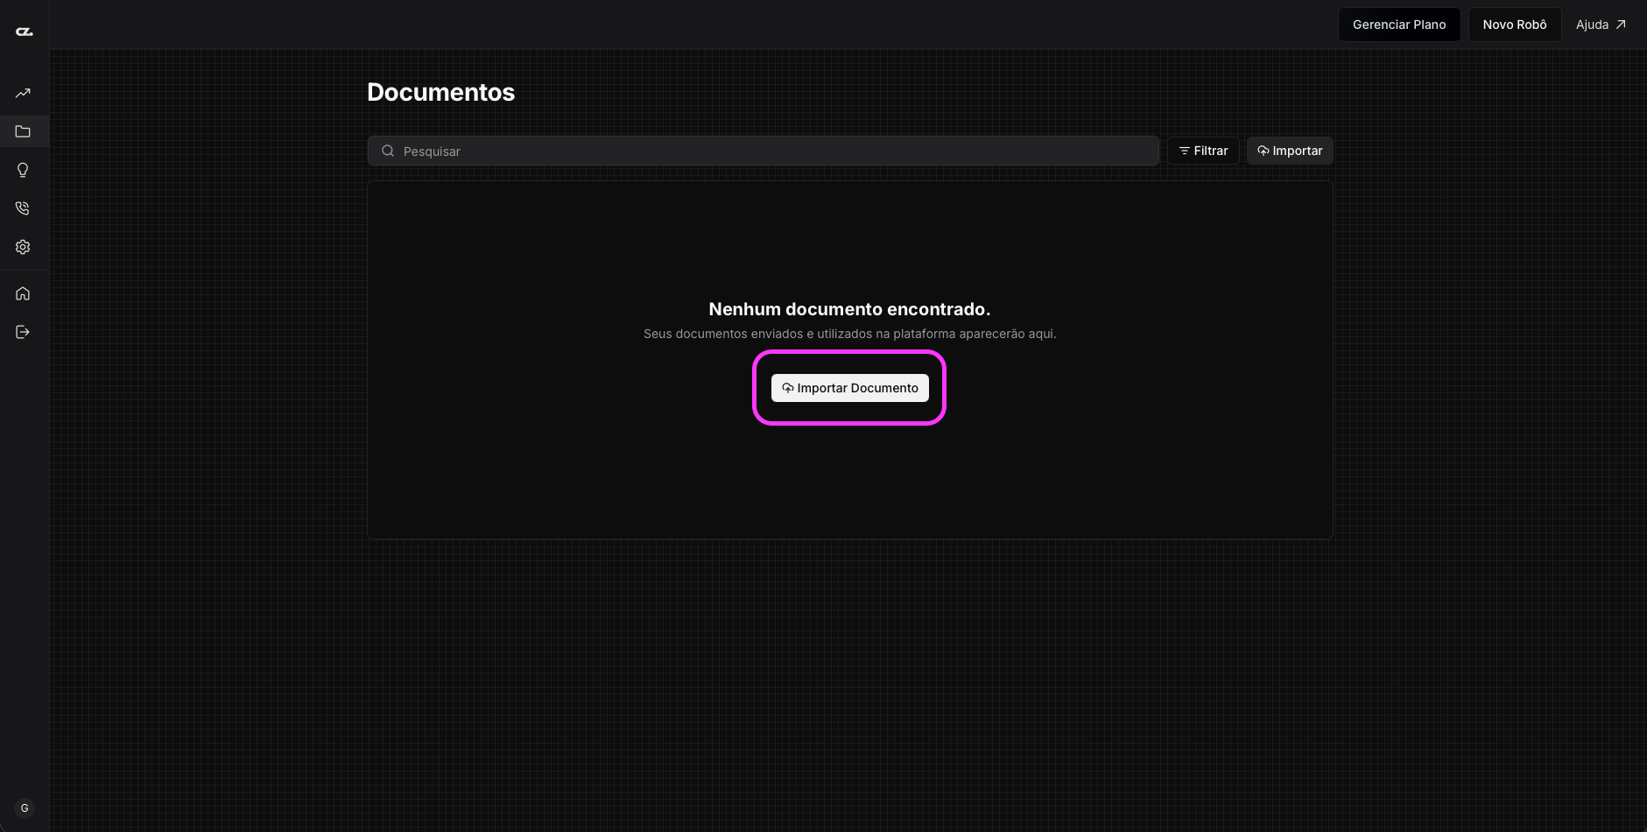
Task: Open Gerenciar Plano
Action: click(x=1398, y=25)
